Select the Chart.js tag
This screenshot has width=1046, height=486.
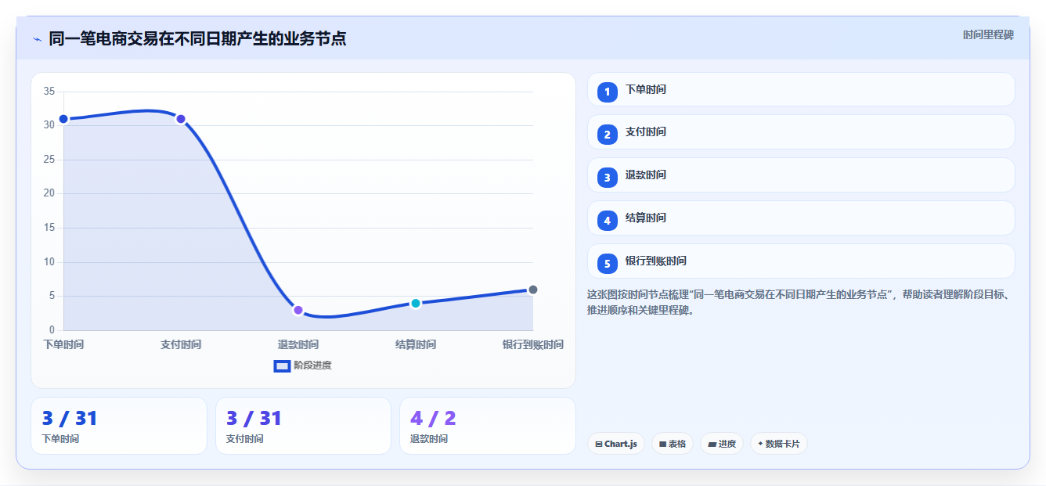(616, 444)
